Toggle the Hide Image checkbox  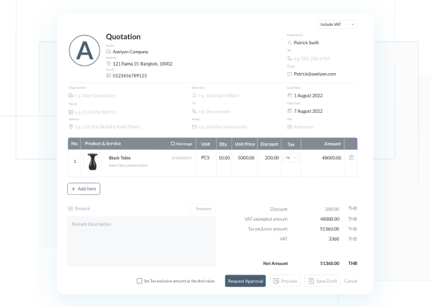(172, 144)
